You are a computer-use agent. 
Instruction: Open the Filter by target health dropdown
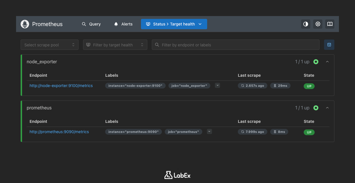tap(115, 45)
